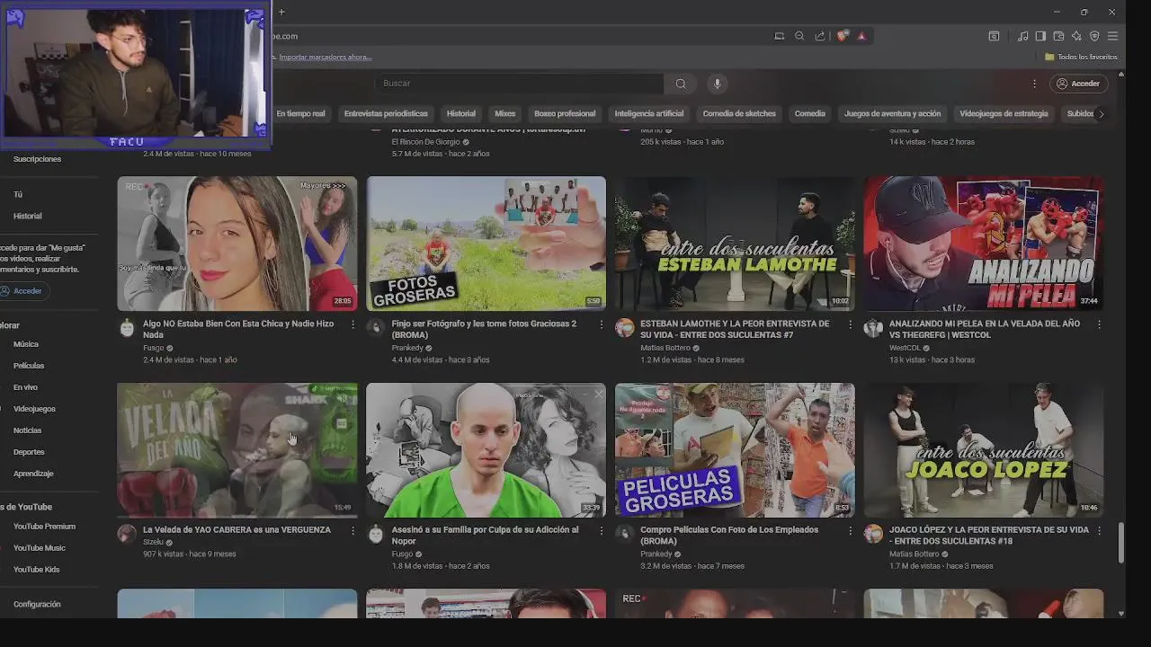The height and width of the screenshot is (647, 1151).
Task: Select the Inteligencia artificial chip
Action: click(649, 114)
